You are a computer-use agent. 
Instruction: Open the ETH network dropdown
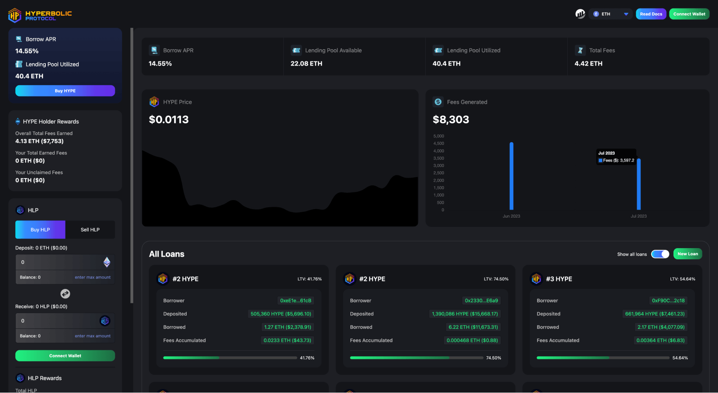click(x=611, y=14)
